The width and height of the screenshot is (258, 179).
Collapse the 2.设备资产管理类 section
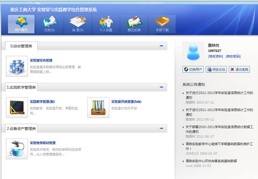[161, 129]
